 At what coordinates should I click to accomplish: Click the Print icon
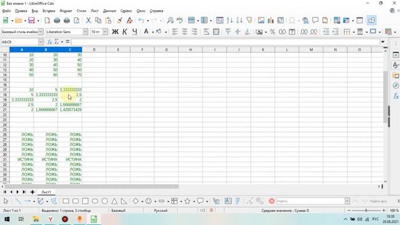coord(67,21)
